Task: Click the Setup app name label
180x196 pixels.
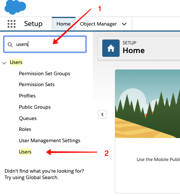Action: 33,24
